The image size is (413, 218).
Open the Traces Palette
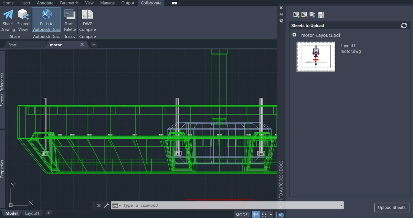[x=70, y=20]
